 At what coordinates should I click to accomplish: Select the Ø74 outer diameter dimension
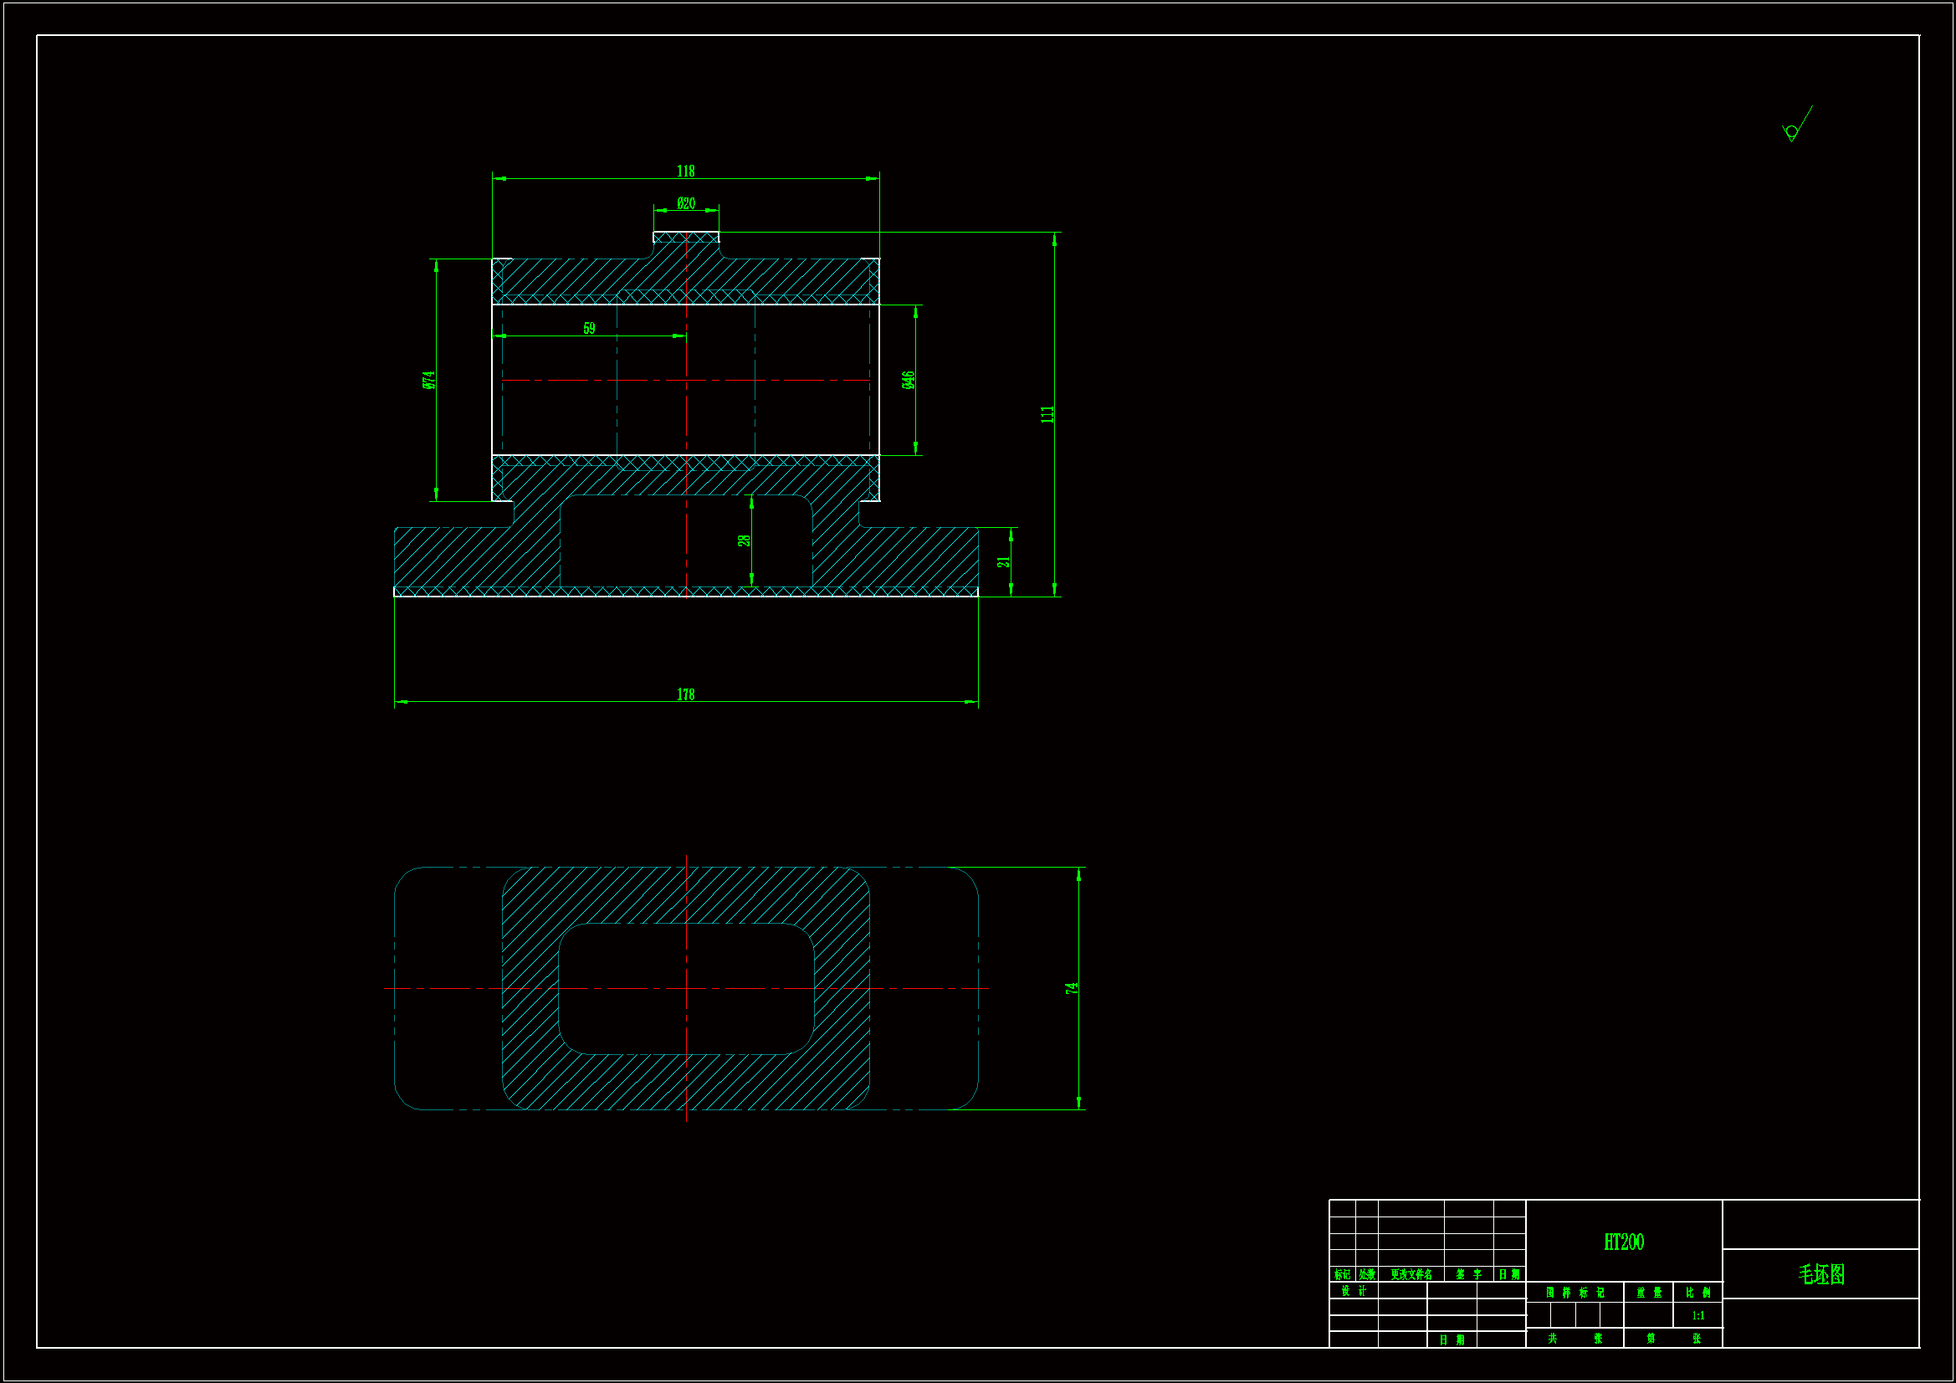[428, 380]
